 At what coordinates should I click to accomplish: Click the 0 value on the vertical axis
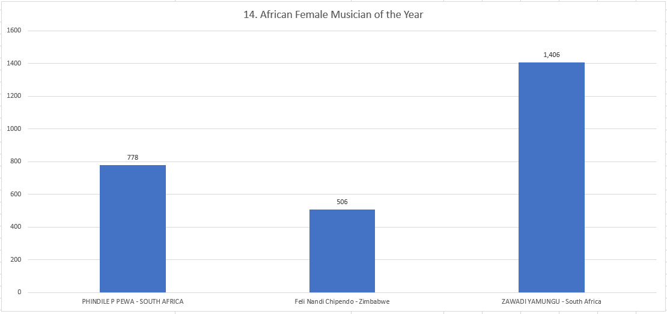19,292
